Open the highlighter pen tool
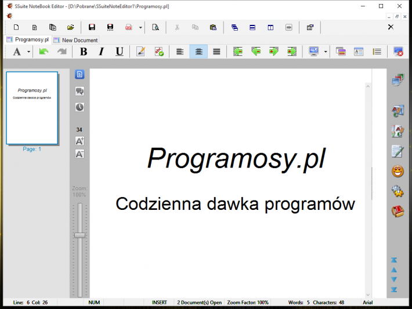412x309 pixels. point(140,52)
